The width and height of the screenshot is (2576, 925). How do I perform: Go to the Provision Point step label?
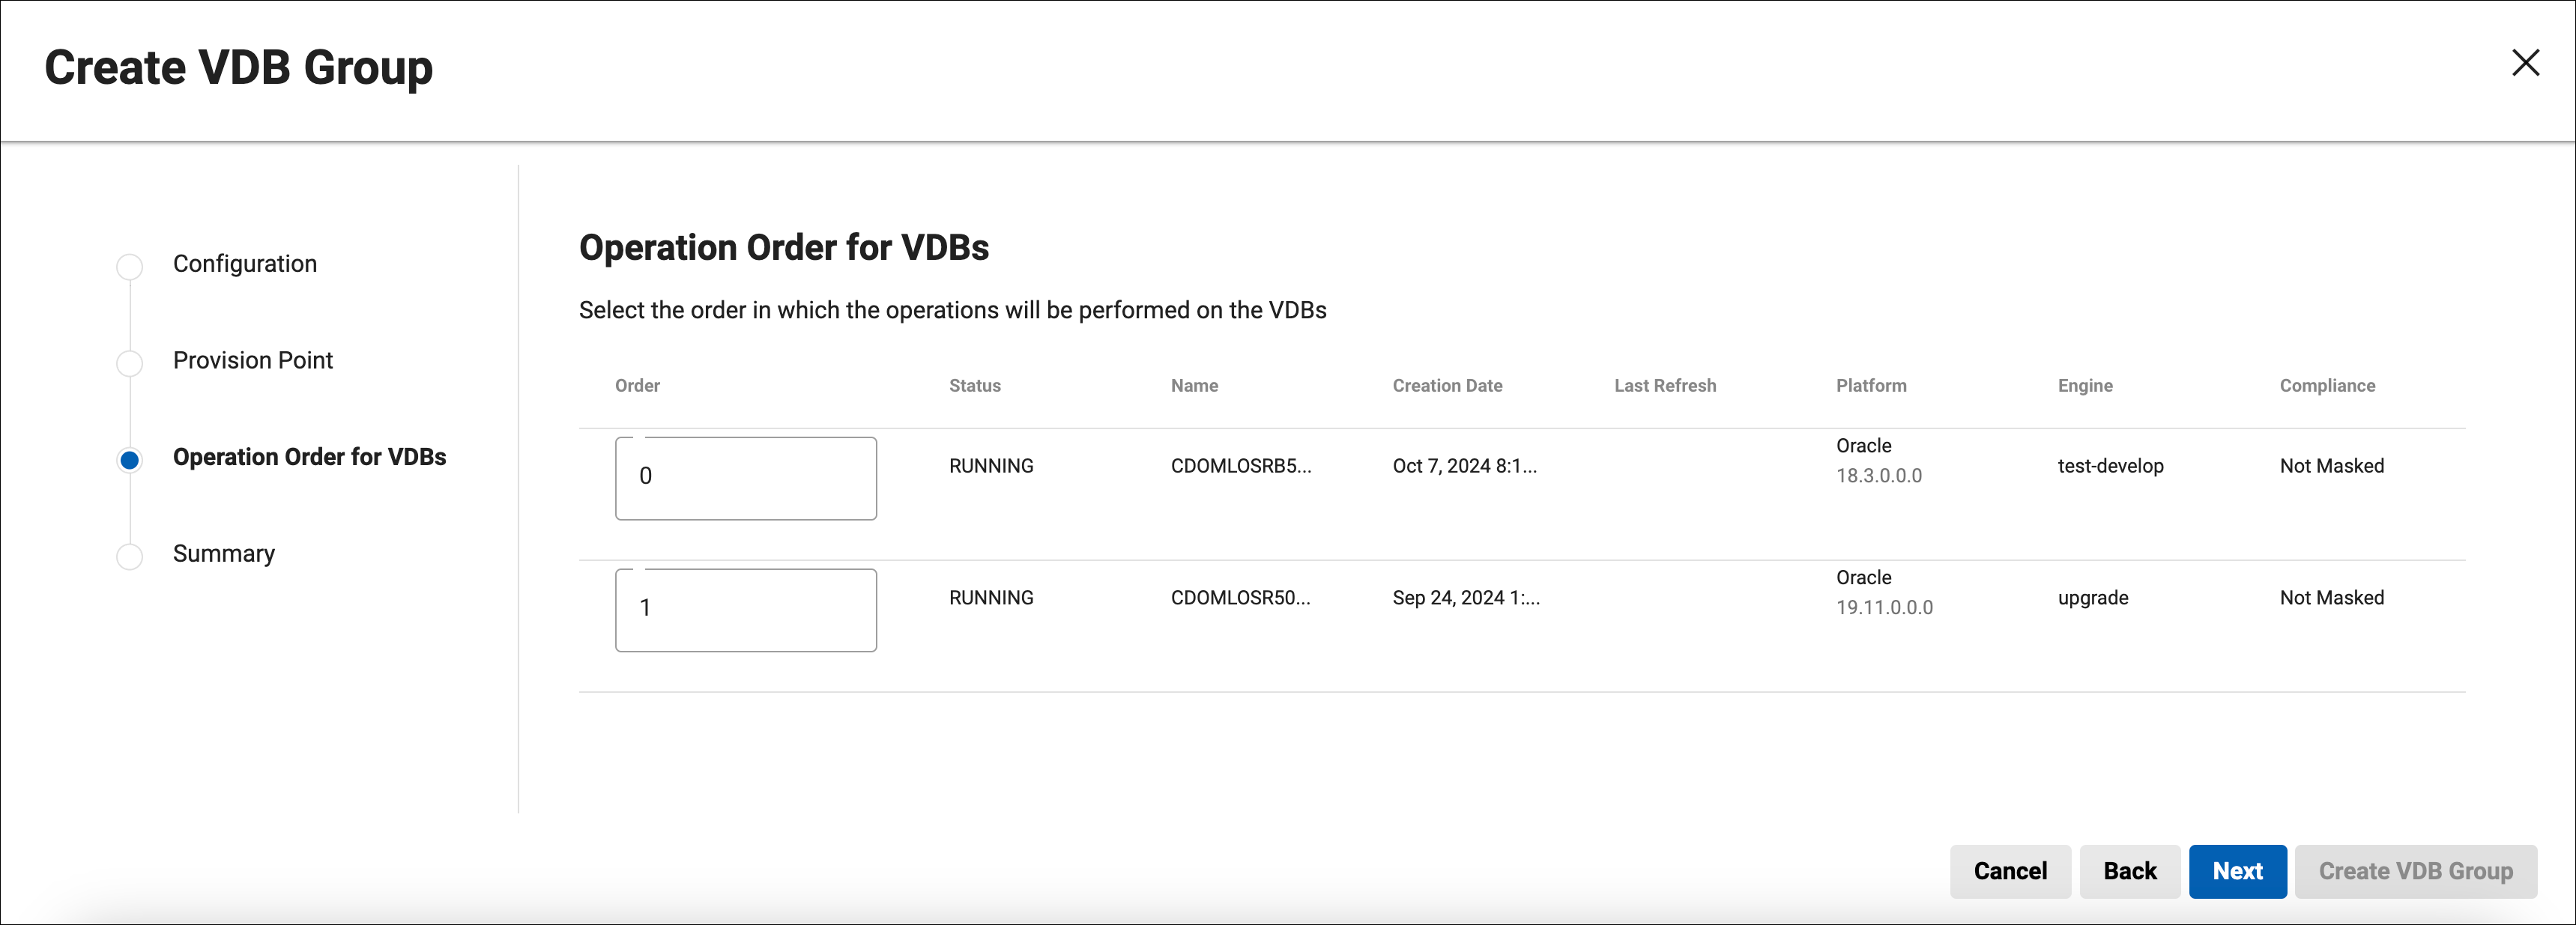(x=253, y=360)
